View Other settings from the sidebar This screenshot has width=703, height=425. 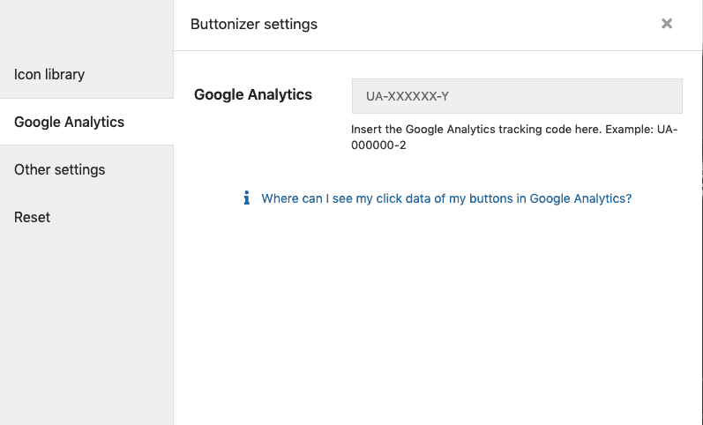point(86,169)
